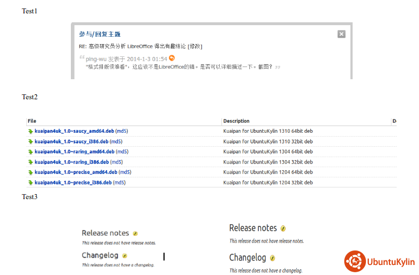Click the Description column header
The height and width of the screenshot is (275, 419).
click(x=236, y=121)
